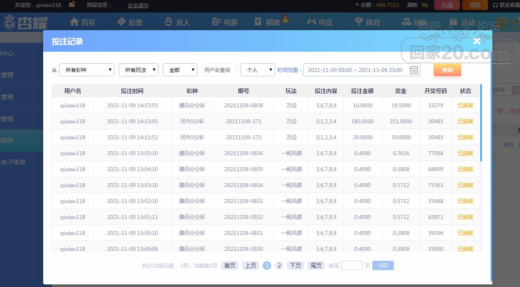Toggle balance visibility eye icon
The image size is (520, 287).
point(425,5)
